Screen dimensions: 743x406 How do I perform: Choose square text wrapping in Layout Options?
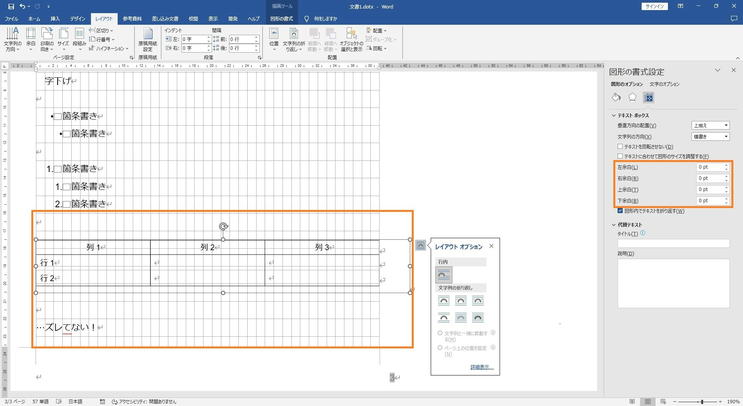point(444,300)
